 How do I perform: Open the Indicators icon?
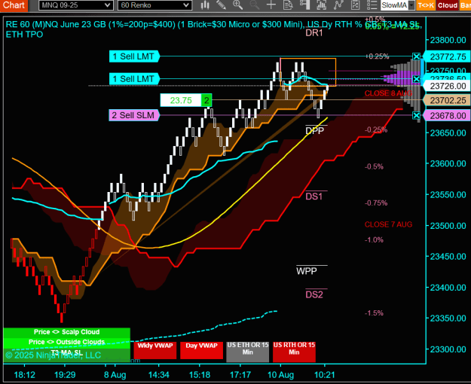338,5
